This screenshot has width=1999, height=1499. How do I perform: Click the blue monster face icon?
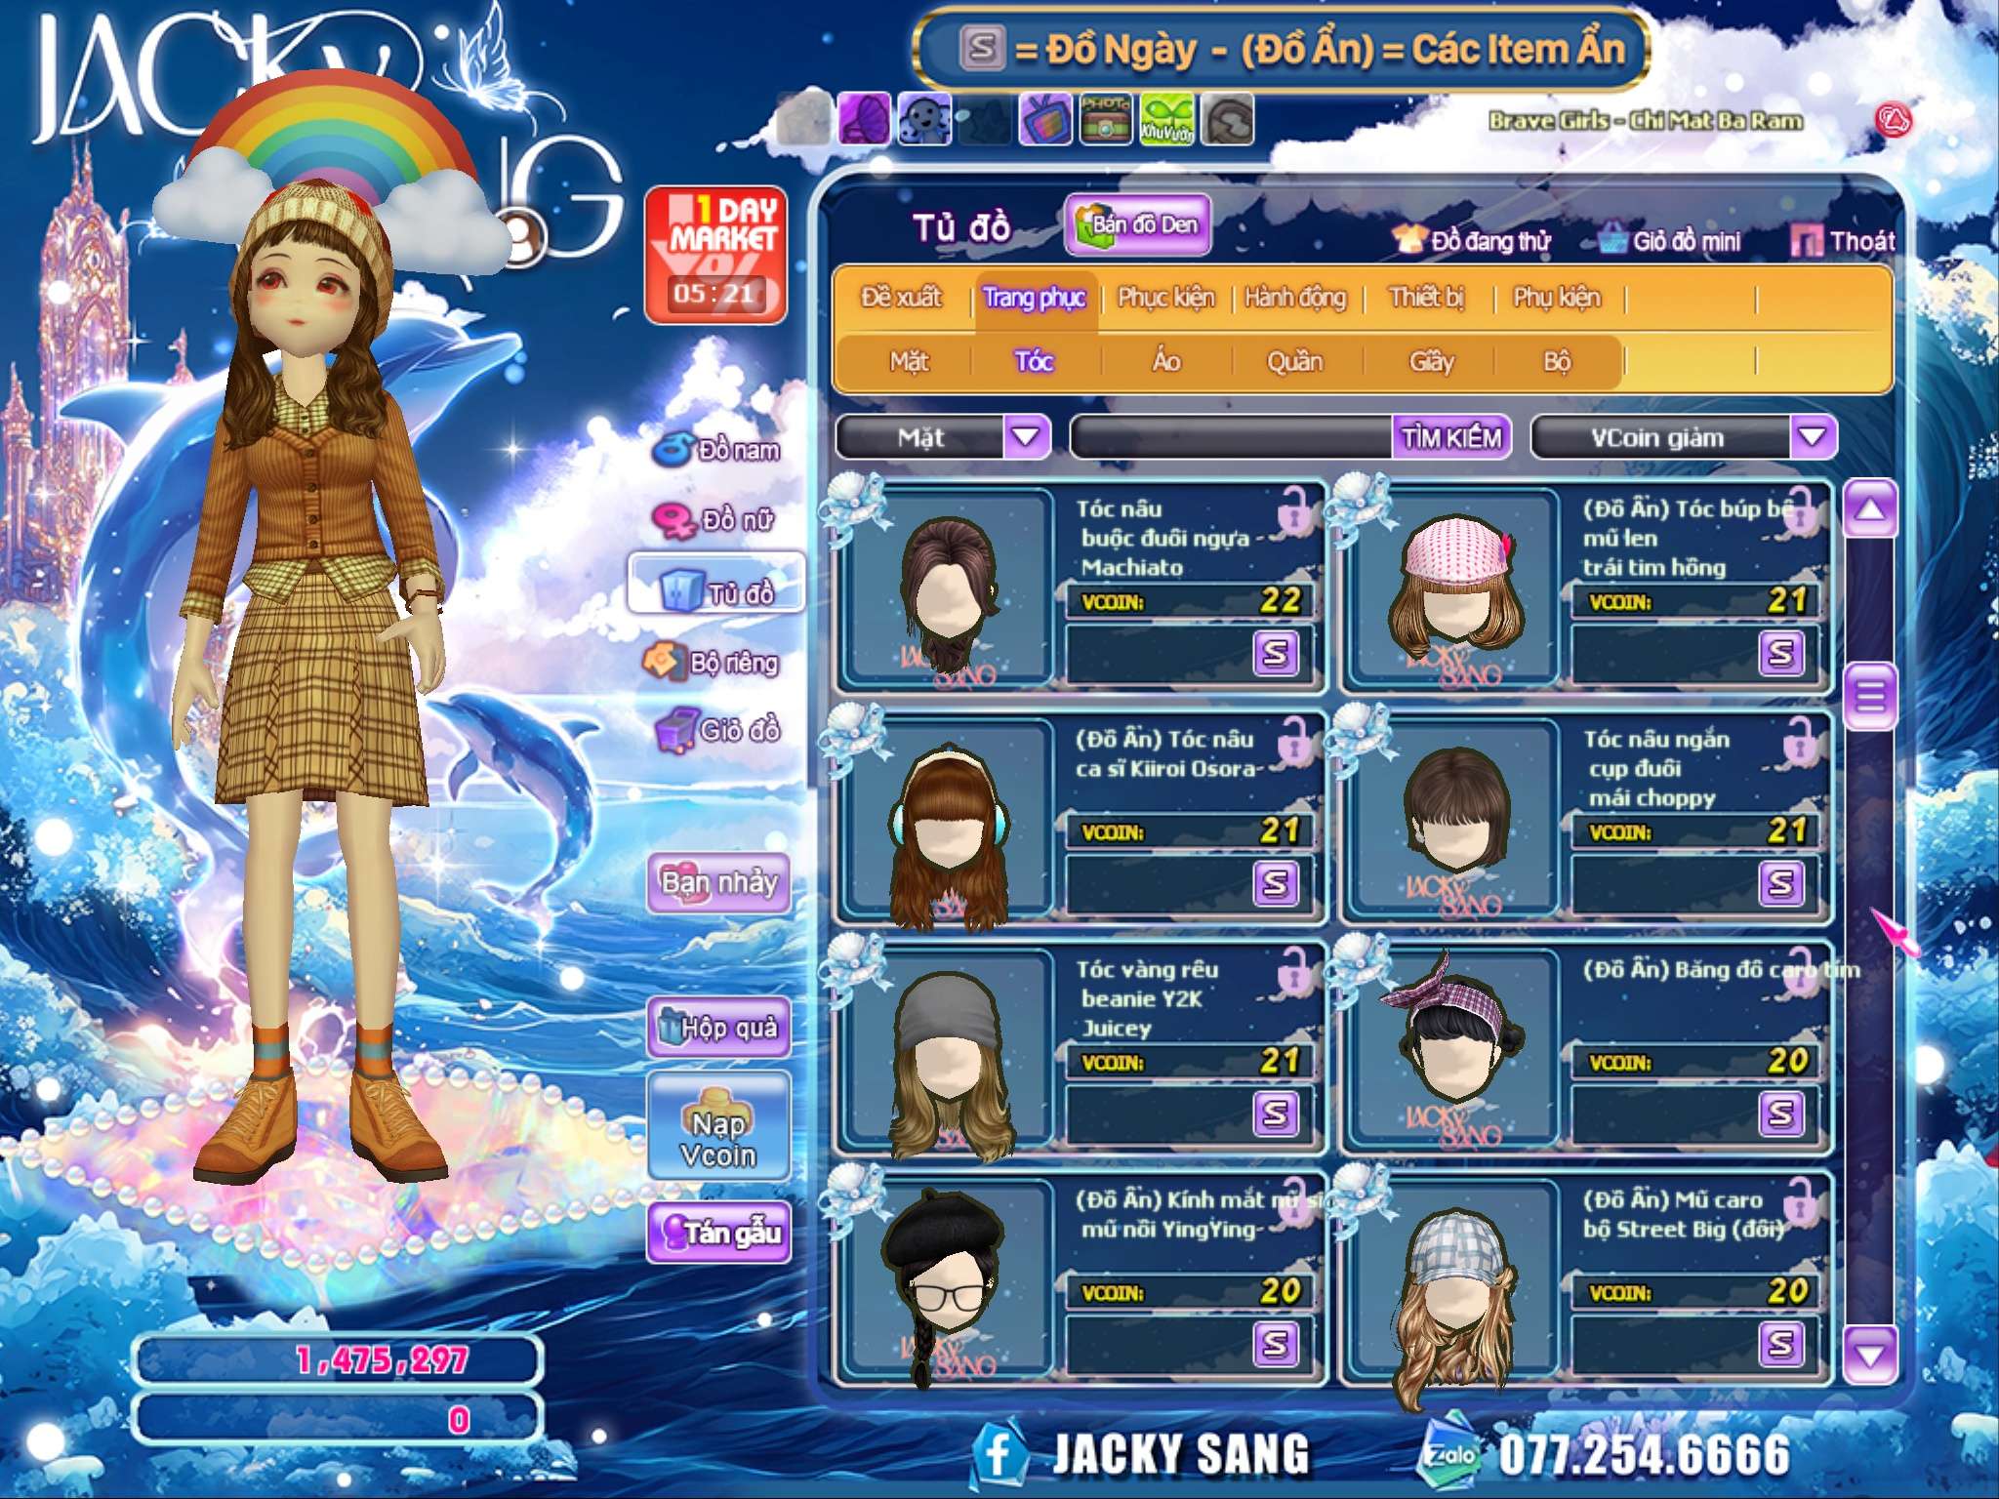[924, 120]
